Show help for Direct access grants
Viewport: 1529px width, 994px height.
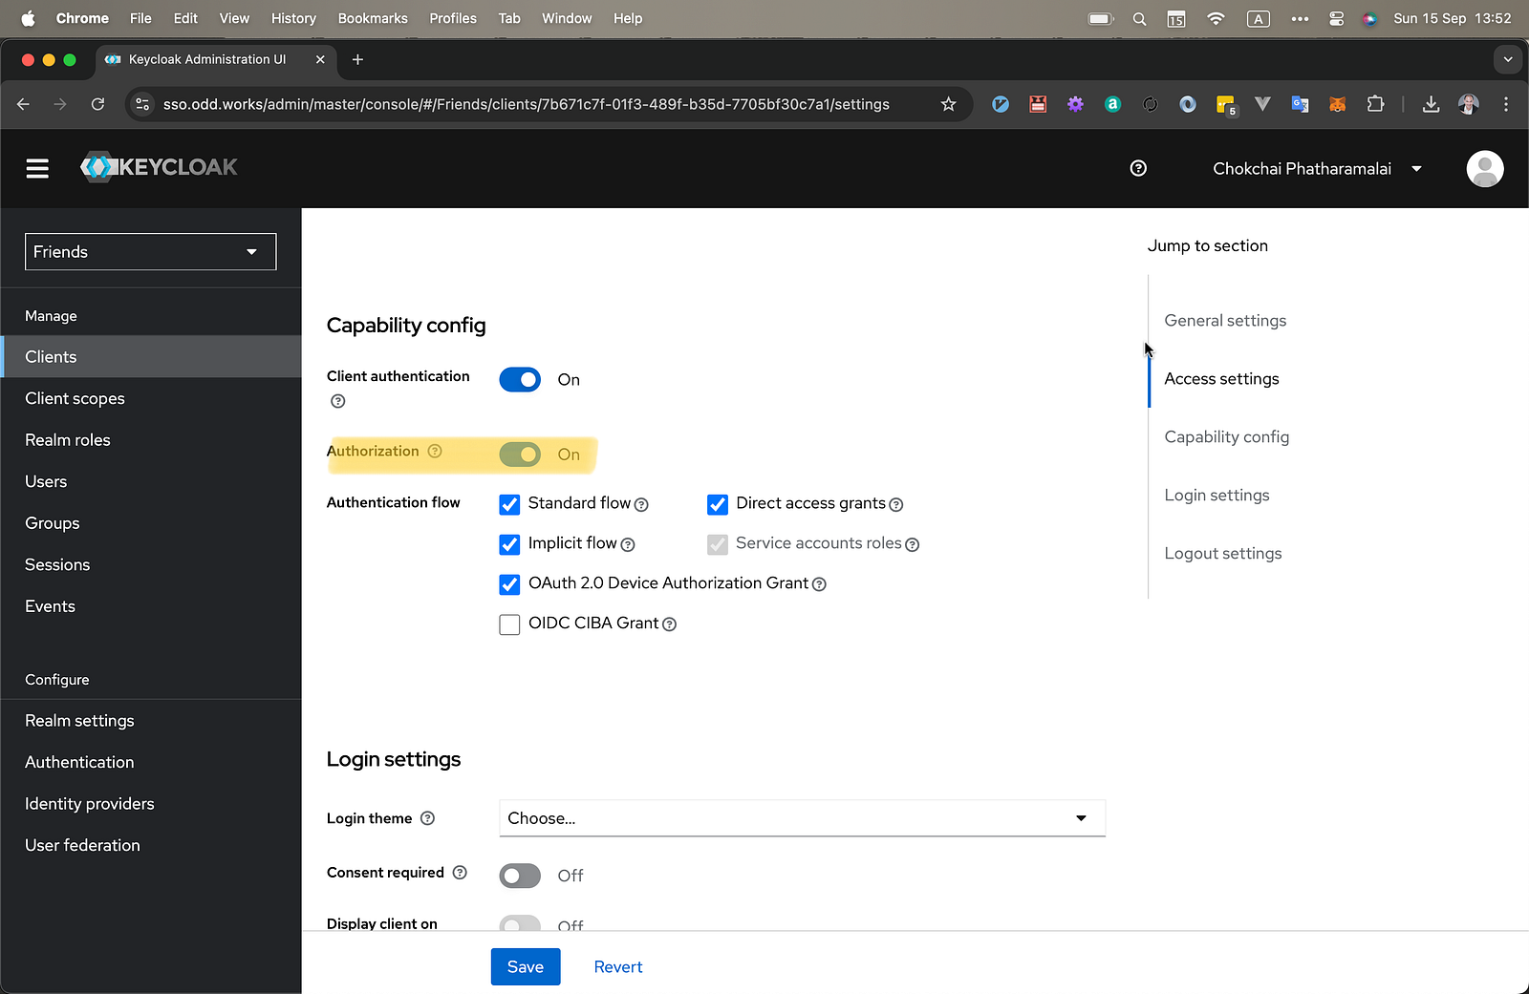tap(896, 505)
